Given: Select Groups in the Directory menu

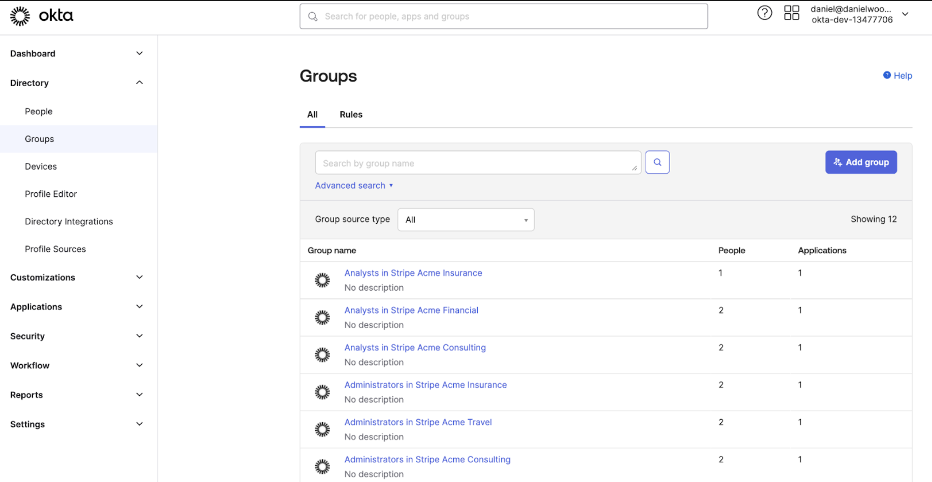Looking at the screenshot, I should coord(39,139).
